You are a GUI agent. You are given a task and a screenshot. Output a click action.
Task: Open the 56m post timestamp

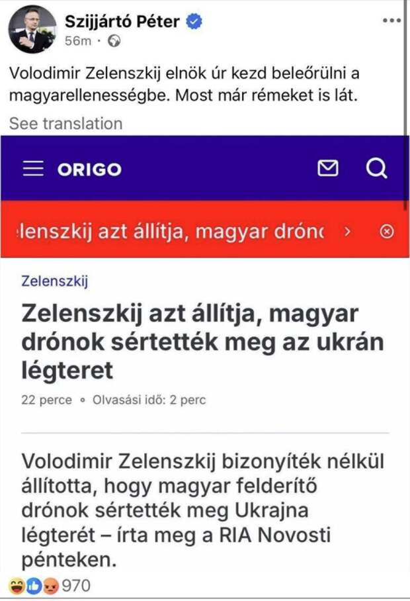(x=77, y=42)
